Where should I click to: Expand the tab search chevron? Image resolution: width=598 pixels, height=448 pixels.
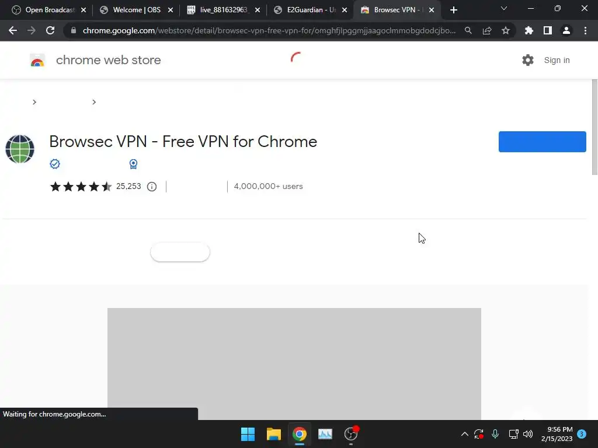point(504,8)
